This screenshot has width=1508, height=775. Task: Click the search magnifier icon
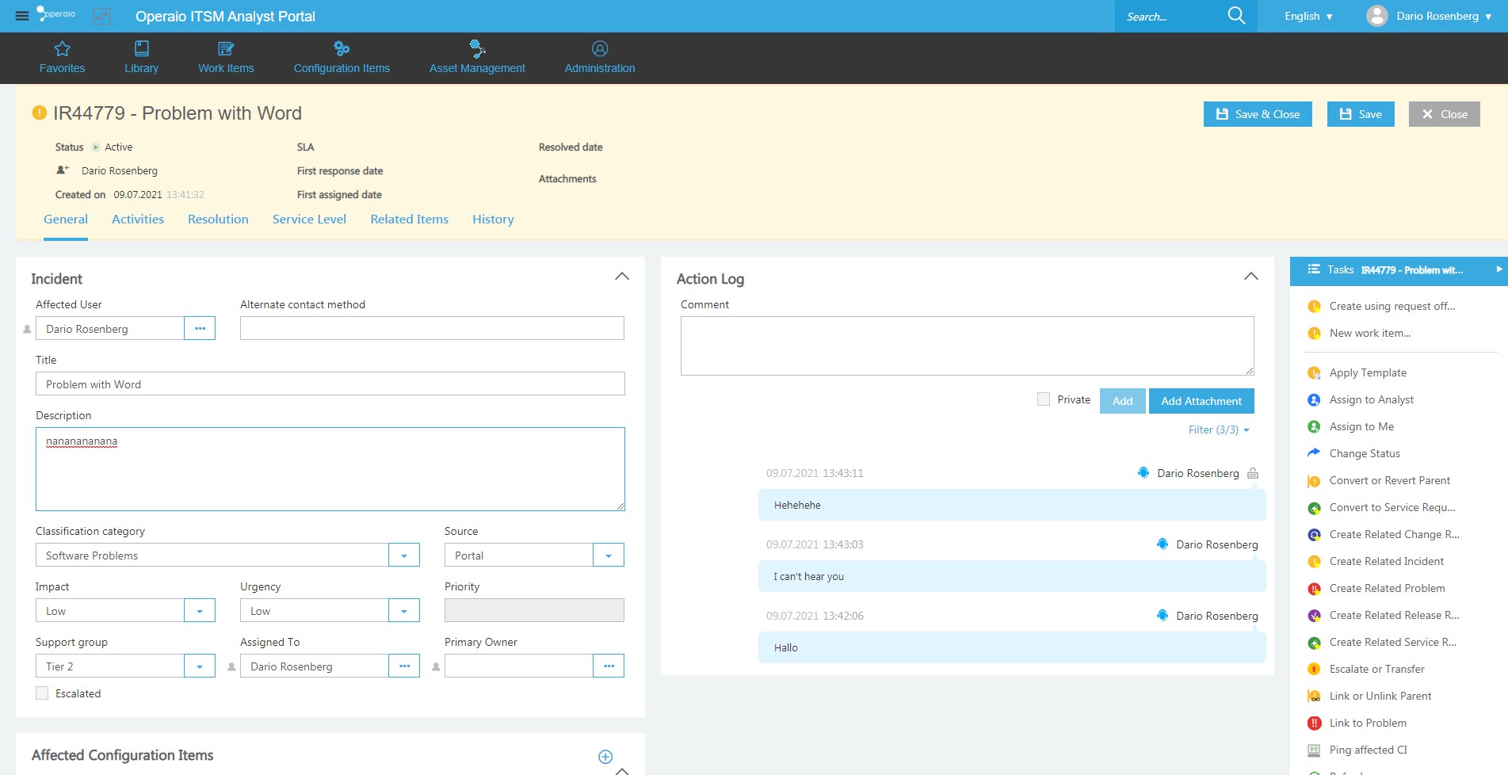[1235, 16]
